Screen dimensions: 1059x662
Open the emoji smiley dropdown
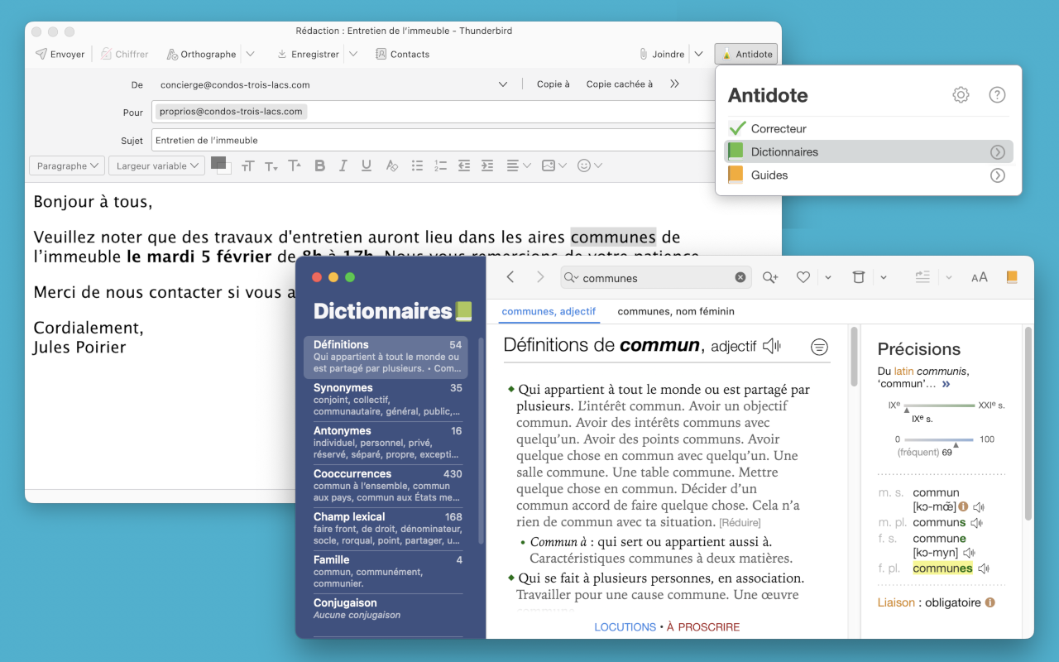coord(589,165)
